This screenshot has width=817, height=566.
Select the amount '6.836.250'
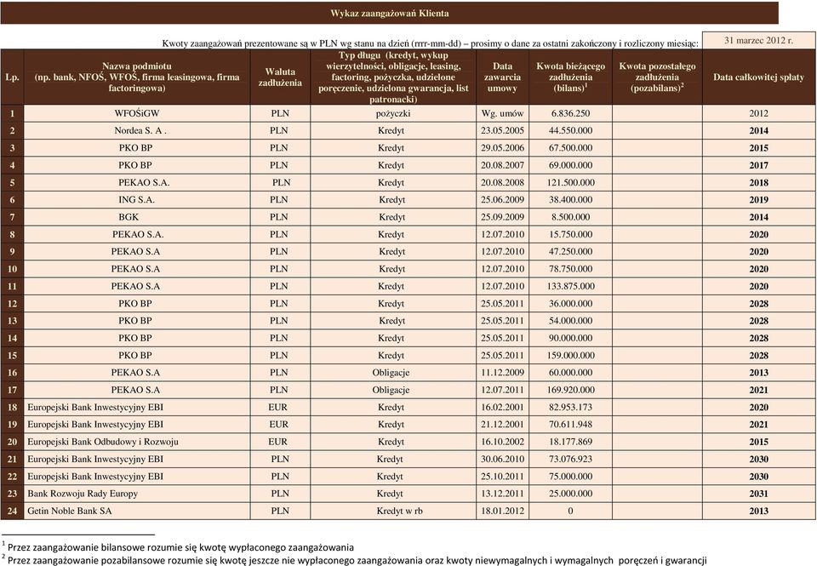570,113
